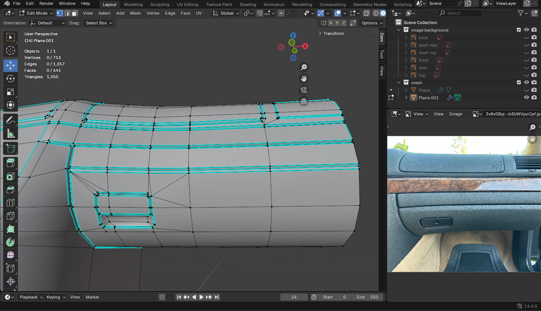Viewport: 541px width, 311px height.
Task: Toggle X axis mesh mirror
Action: click(x=330, y=23)
